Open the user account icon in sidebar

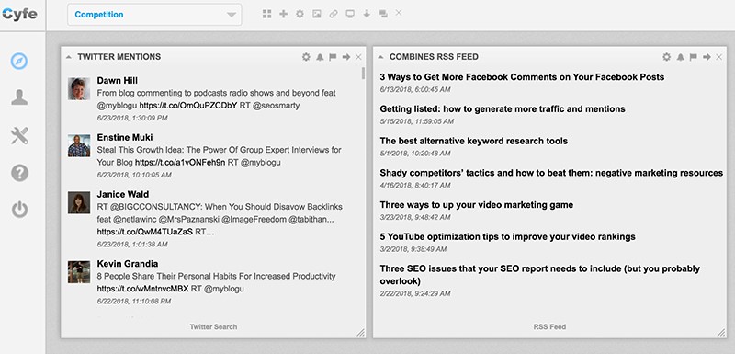(x=19, y=97)
